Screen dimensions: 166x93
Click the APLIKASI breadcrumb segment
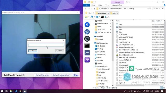click(x=104, y=9)
